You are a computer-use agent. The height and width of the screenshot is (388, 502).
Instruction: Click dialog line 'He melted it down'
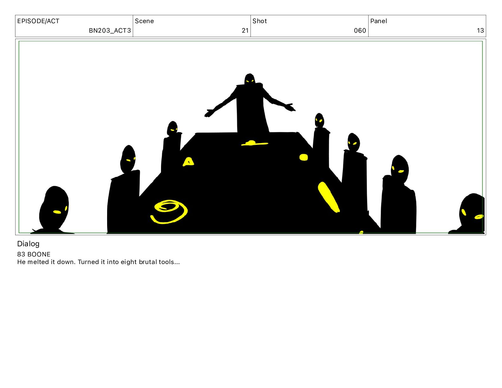[x=98, y=262]
